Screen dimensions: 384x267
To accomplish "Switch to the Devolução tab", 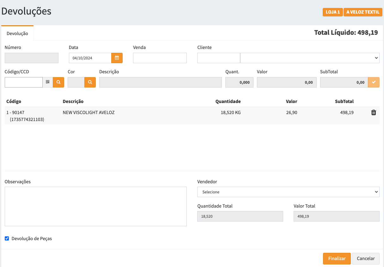I will point(17,33).
